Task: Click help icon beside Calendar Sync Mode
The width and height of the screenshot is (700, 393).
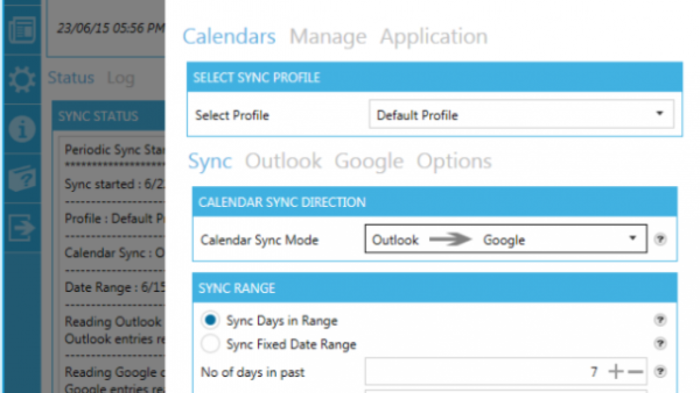Action: [660, 239]
